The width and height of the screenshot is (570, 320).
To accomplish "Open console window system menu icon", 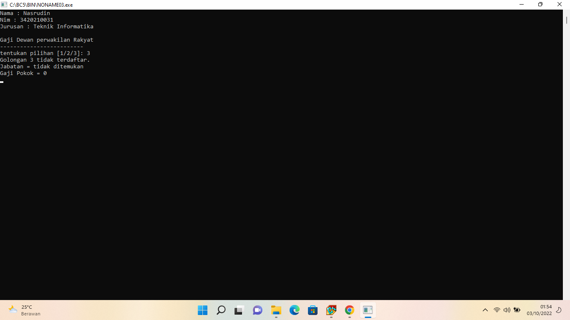I will (x=4, y=5).
